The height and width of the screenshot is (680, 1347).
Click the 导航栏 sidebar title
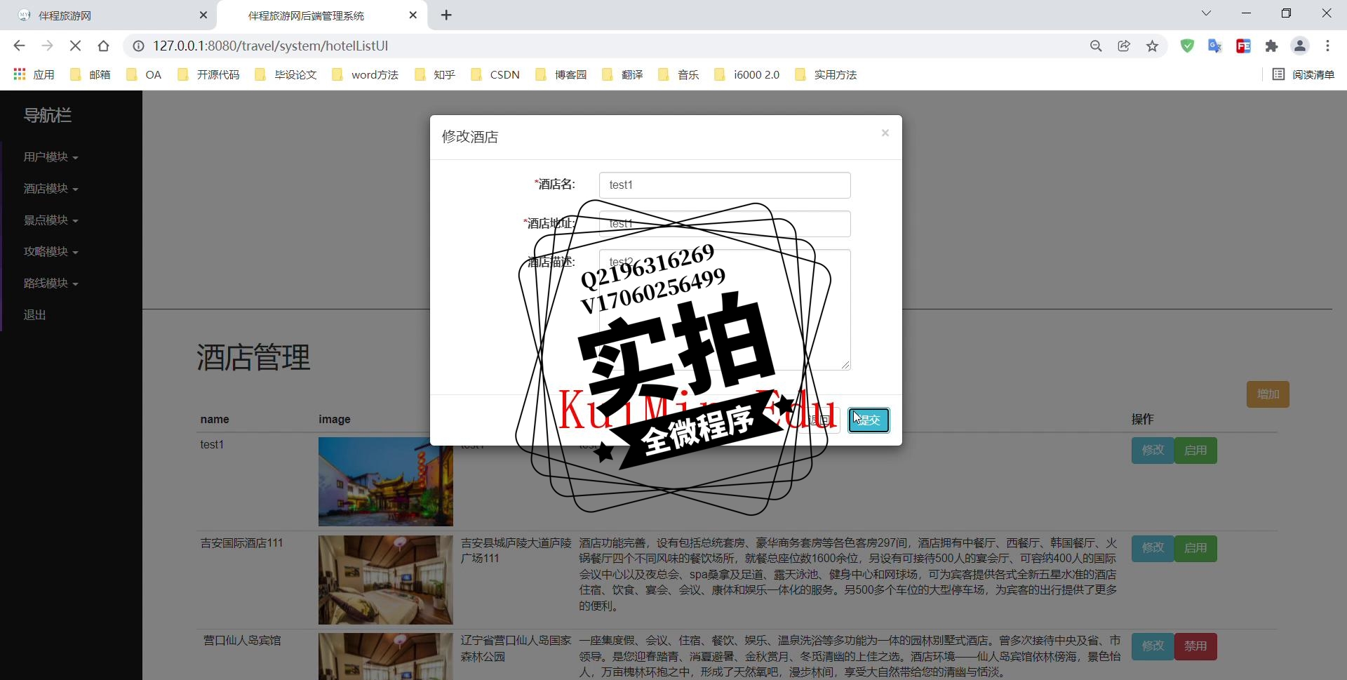[48, 115]
